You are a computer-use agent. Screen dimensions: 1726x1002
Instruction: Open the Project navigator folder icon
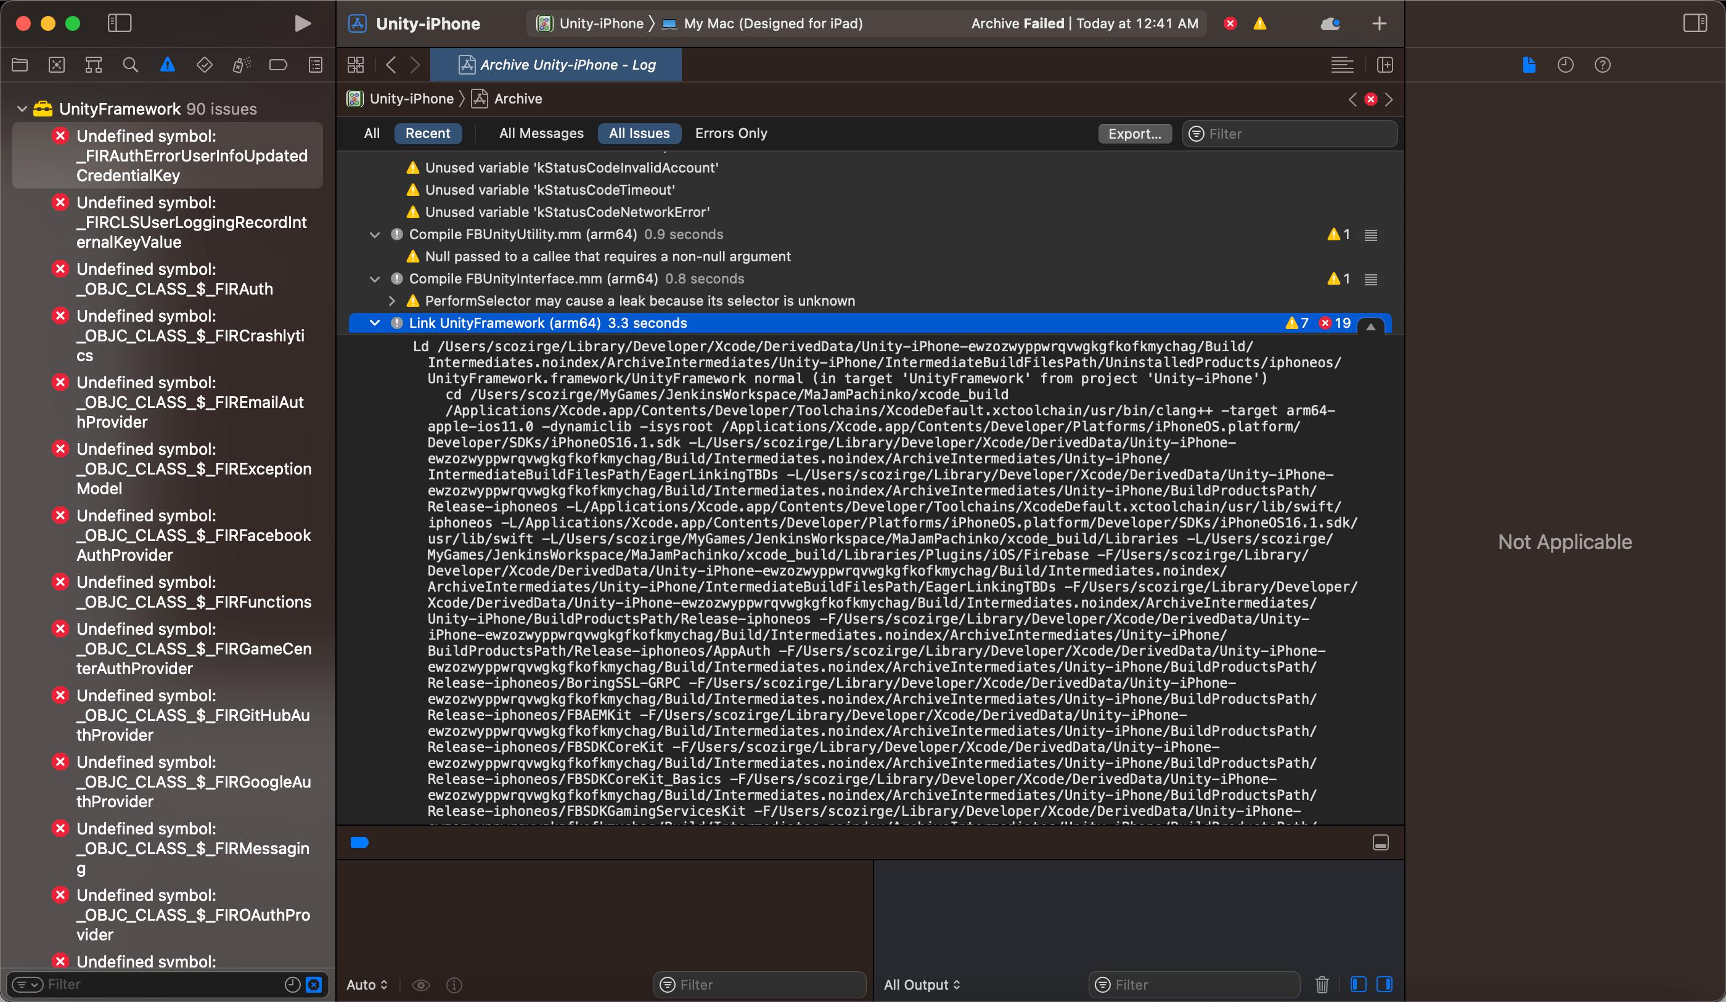point(20,65)
